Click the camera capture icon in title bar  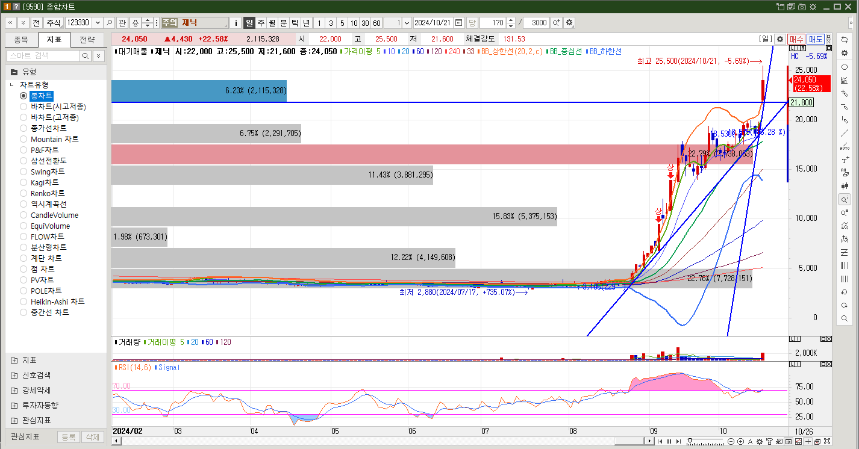(802, 7)
